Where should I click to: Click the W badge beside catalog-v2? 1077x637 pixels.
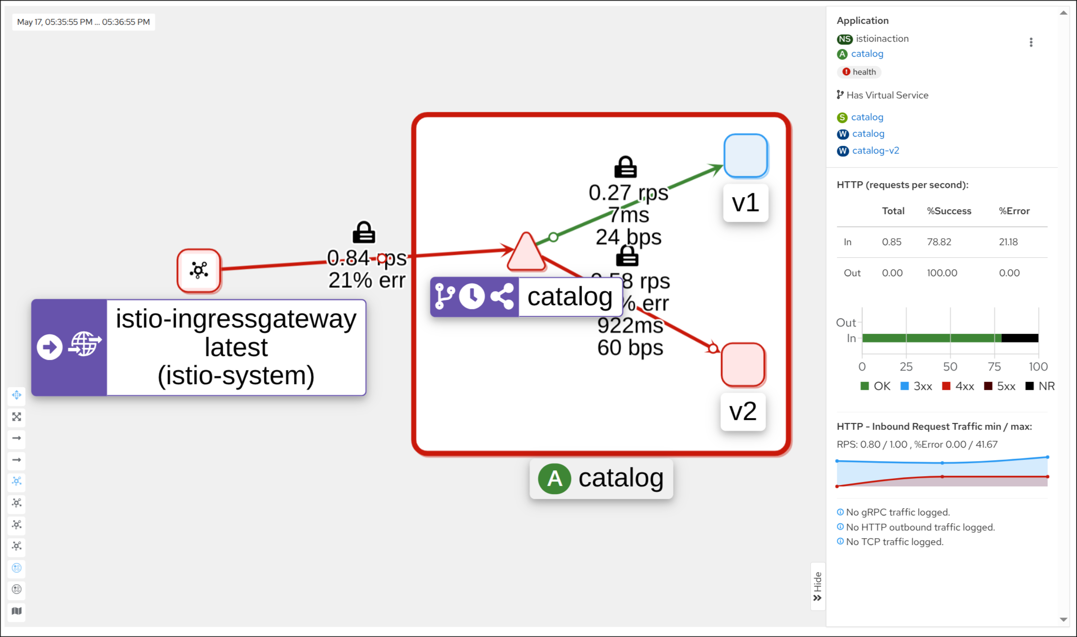(843, 151)
